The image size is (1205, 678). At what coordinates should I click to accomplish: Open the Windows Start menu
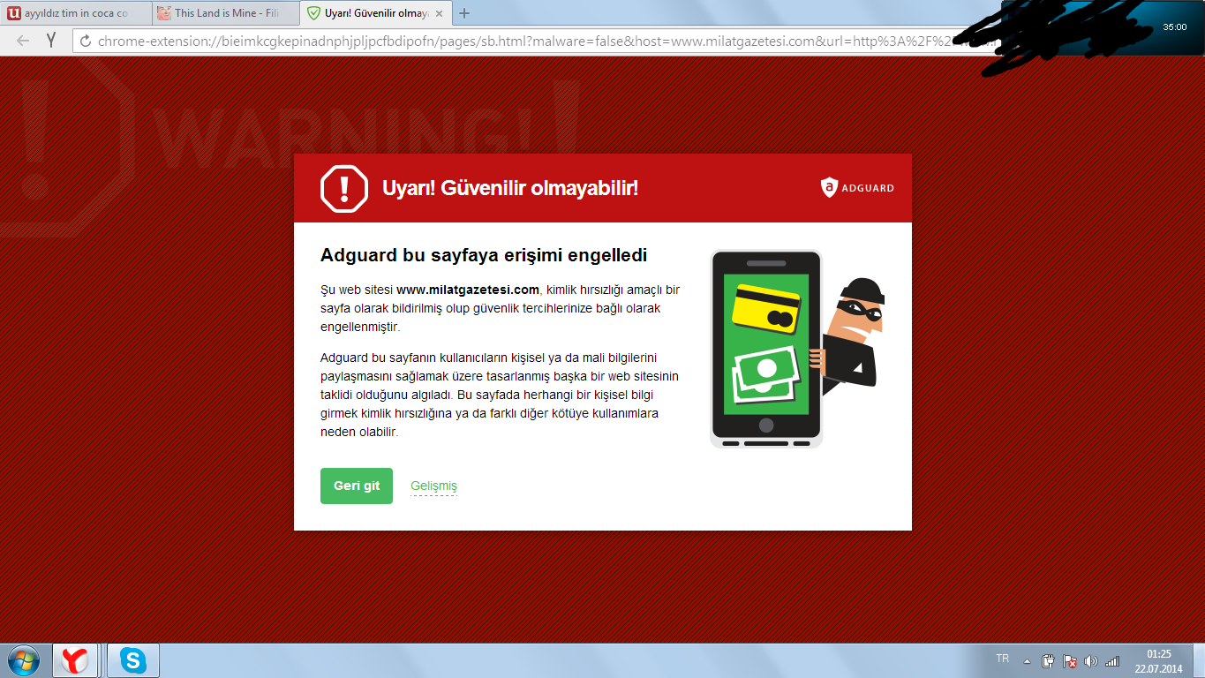[x=24, y=659]
